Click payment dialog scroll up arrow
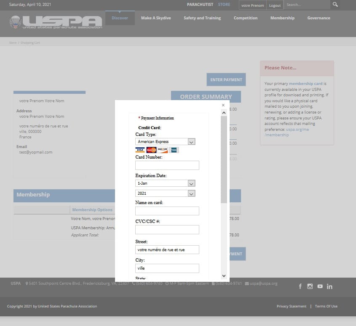The image size is (356, 326). pos(224,113)
